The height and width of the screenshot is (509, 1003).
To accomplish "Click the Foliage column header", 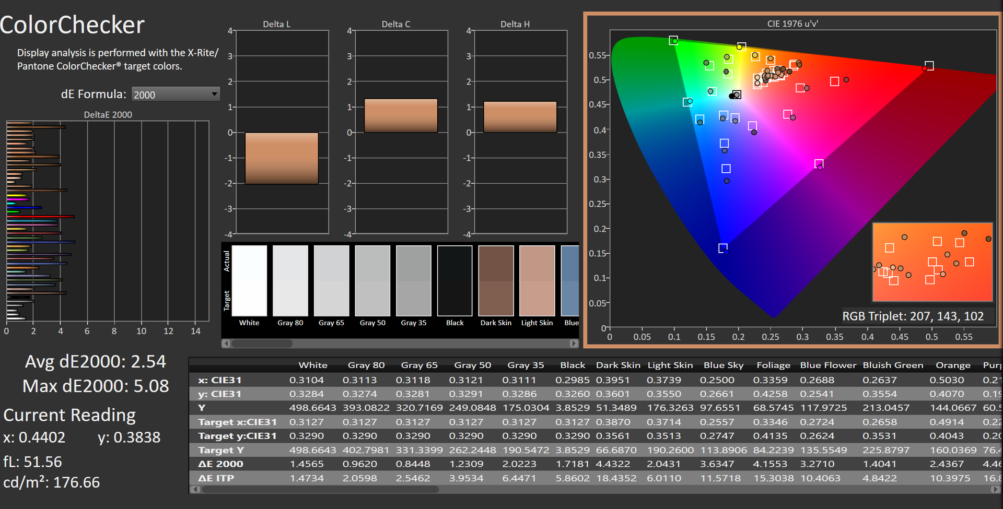I will [x=774, y=365].
